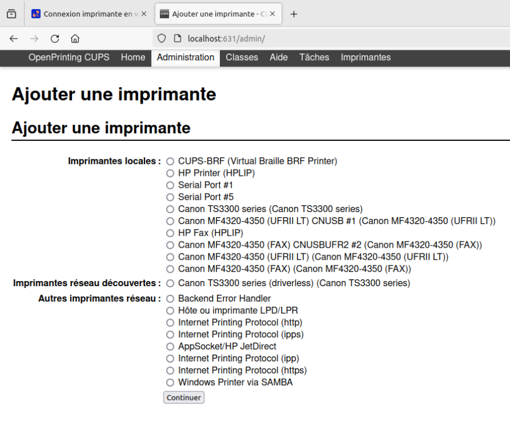
Task: Go to the browser home page
Action: tap(75, 39)
